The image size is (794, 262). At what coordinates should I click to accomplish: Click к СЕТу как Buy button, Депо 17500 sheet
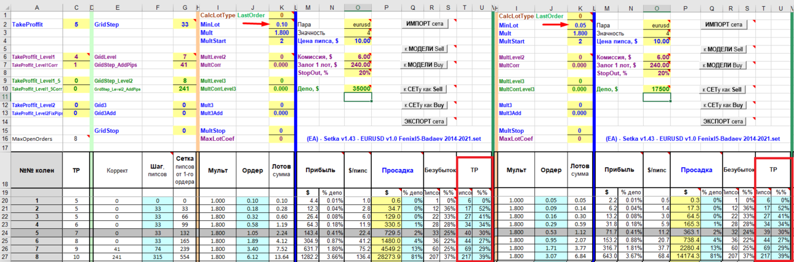tap(723, 105)
